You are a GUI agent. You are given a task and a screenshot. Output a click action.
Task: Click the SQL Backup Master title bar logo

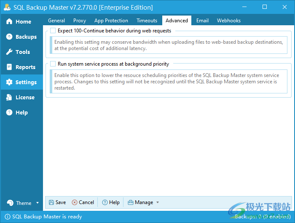click(x=7, y=7)
